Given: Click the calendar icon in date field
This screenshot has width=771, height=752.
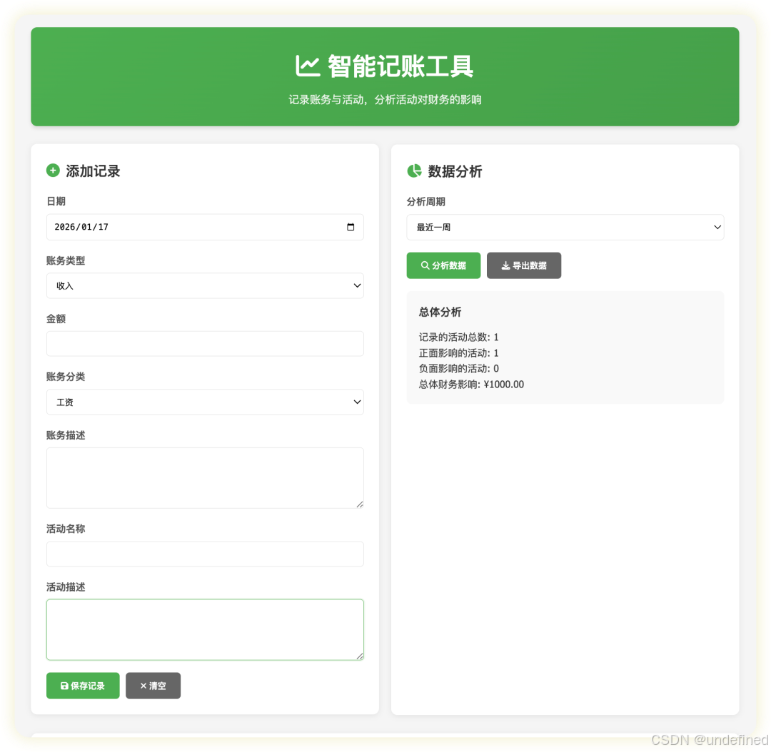Looking at the screenshot, I should 351,227.
